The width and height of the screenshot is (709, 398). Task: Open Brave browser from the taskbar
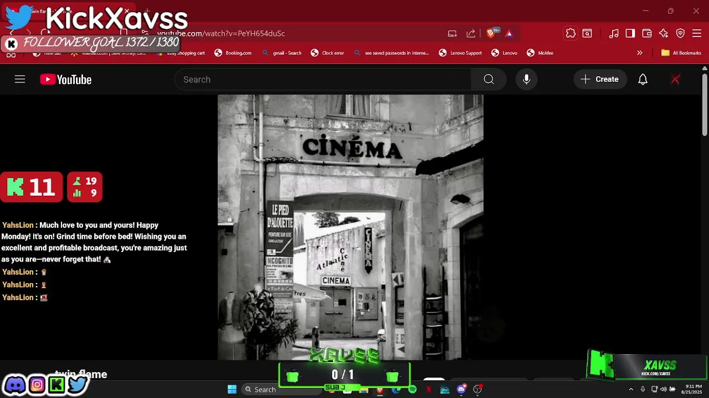379,390
